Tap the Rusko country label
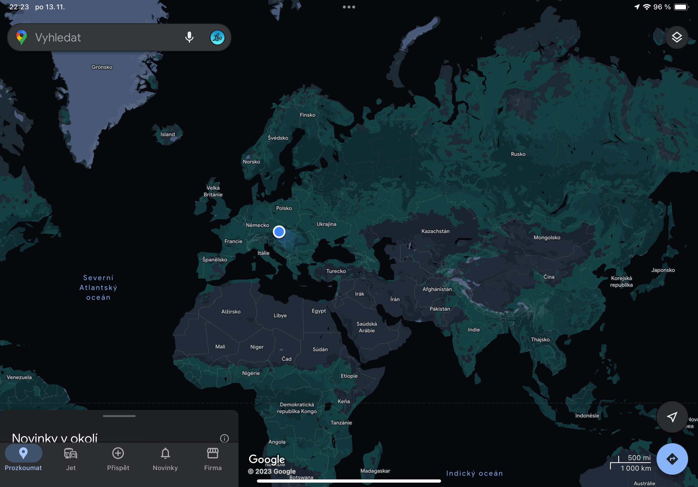698x487 pixels. (518, 154)
